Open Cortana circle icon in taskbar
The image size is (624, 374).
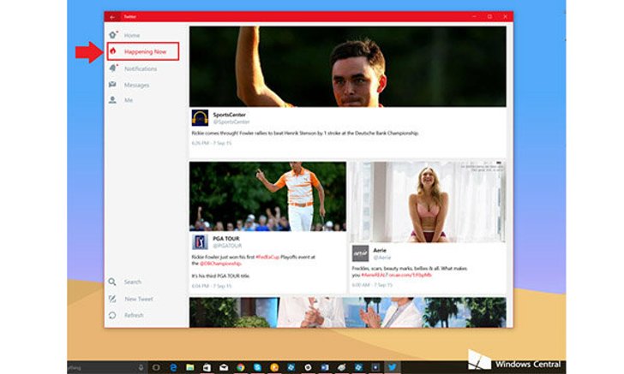(x=156, y=368)
